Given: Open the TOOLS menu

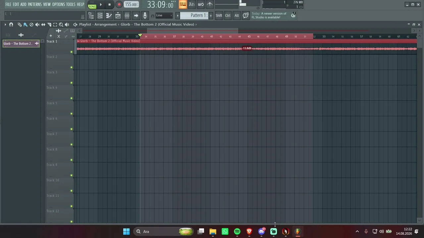Looking at the screenshot, I should coord(71,4).
